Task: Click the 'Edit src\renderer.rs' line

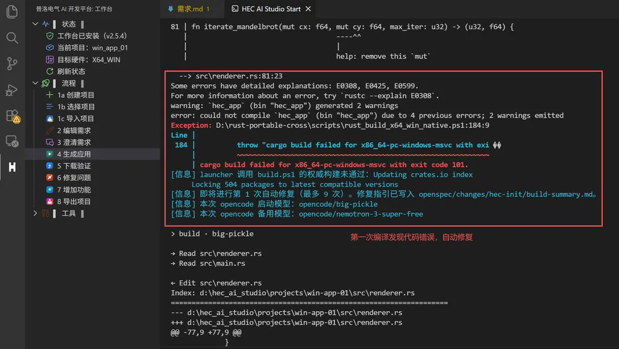Action: (x=216, y=283)
